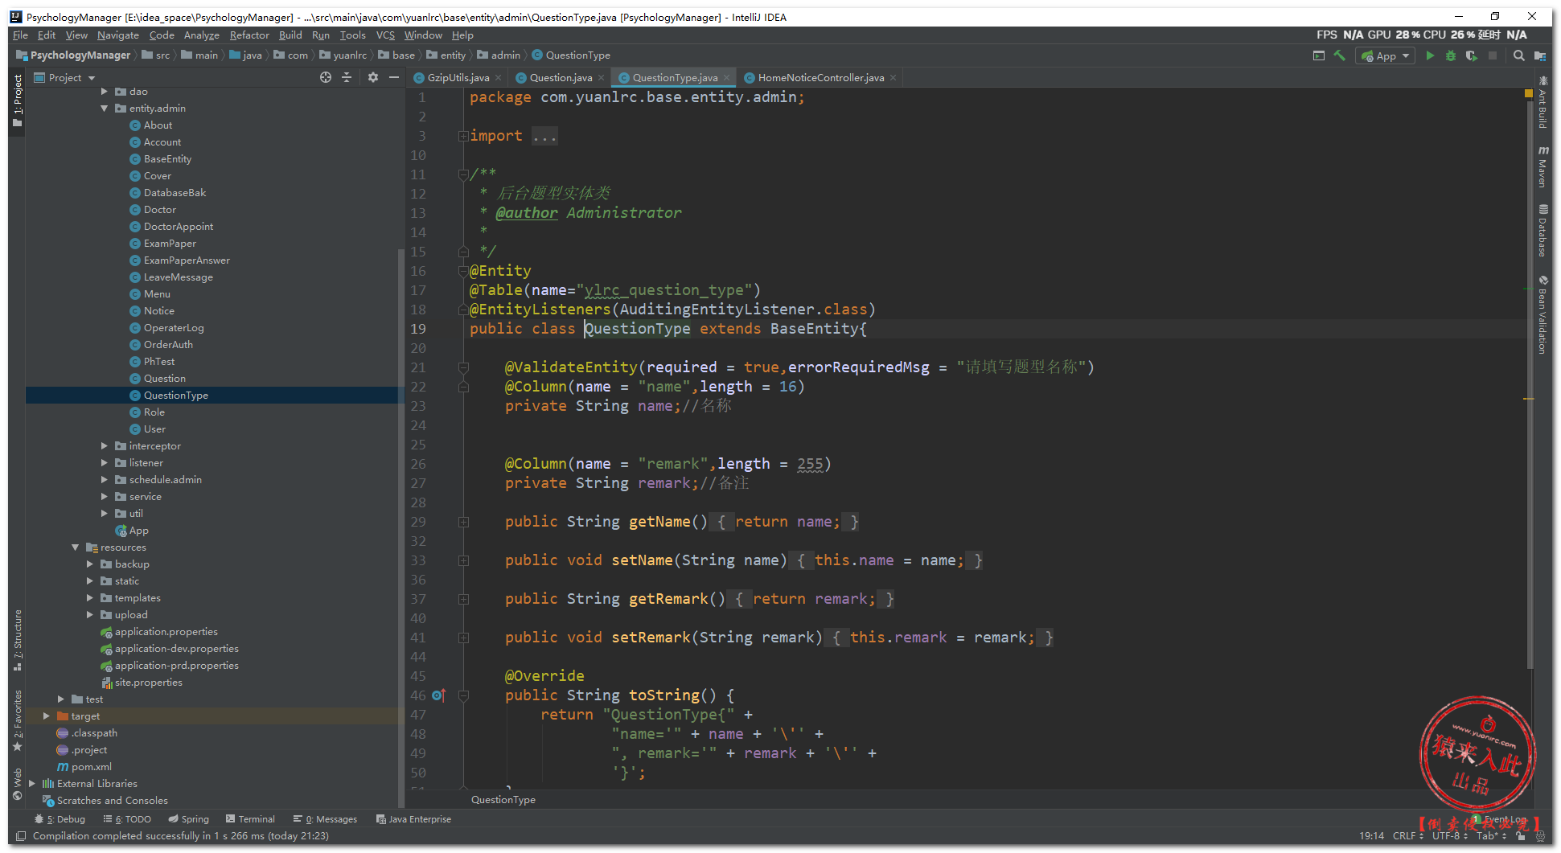Expand the templates folder
Viewport: 1561px width, 853px height.
click(x=90, y=598)
